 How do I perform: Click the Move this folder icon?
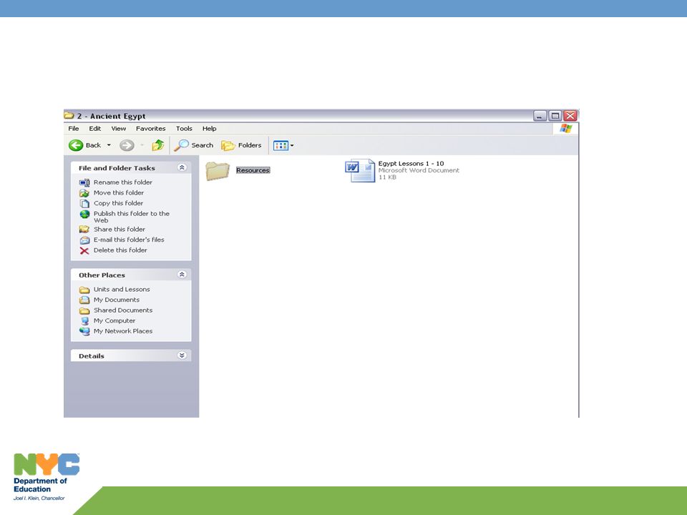click(84, 193)
